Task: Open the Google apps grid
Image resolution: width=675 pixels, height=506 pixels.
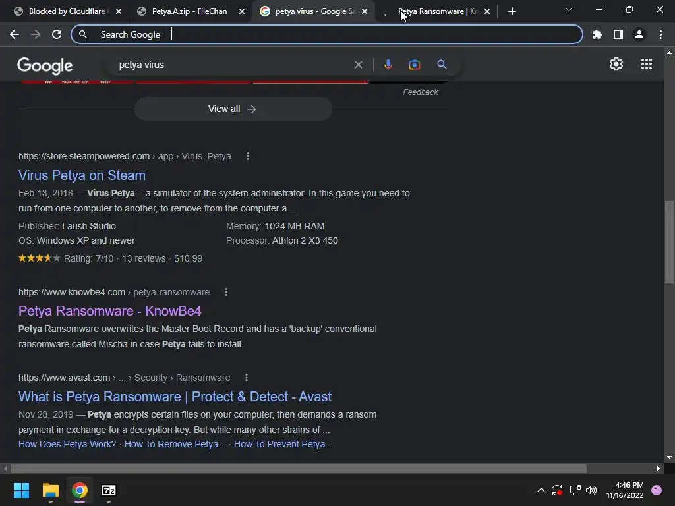Action: pyautogui.click(x=646, y=64)
